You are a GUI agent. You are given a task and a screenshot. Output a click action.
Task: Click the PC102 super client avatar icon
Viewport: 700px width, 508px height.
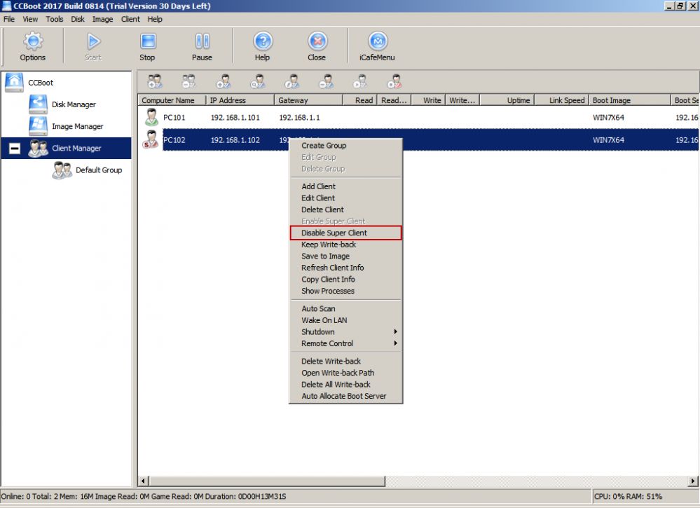click(x=151, y=139)
